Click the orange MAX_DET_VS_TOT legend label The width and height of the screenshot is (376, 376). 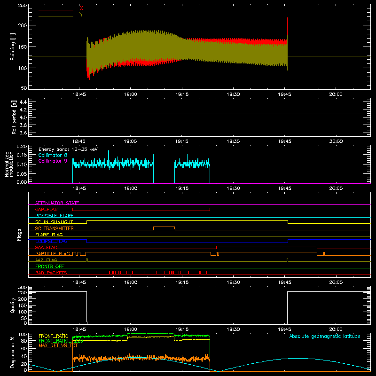(58, 345)
